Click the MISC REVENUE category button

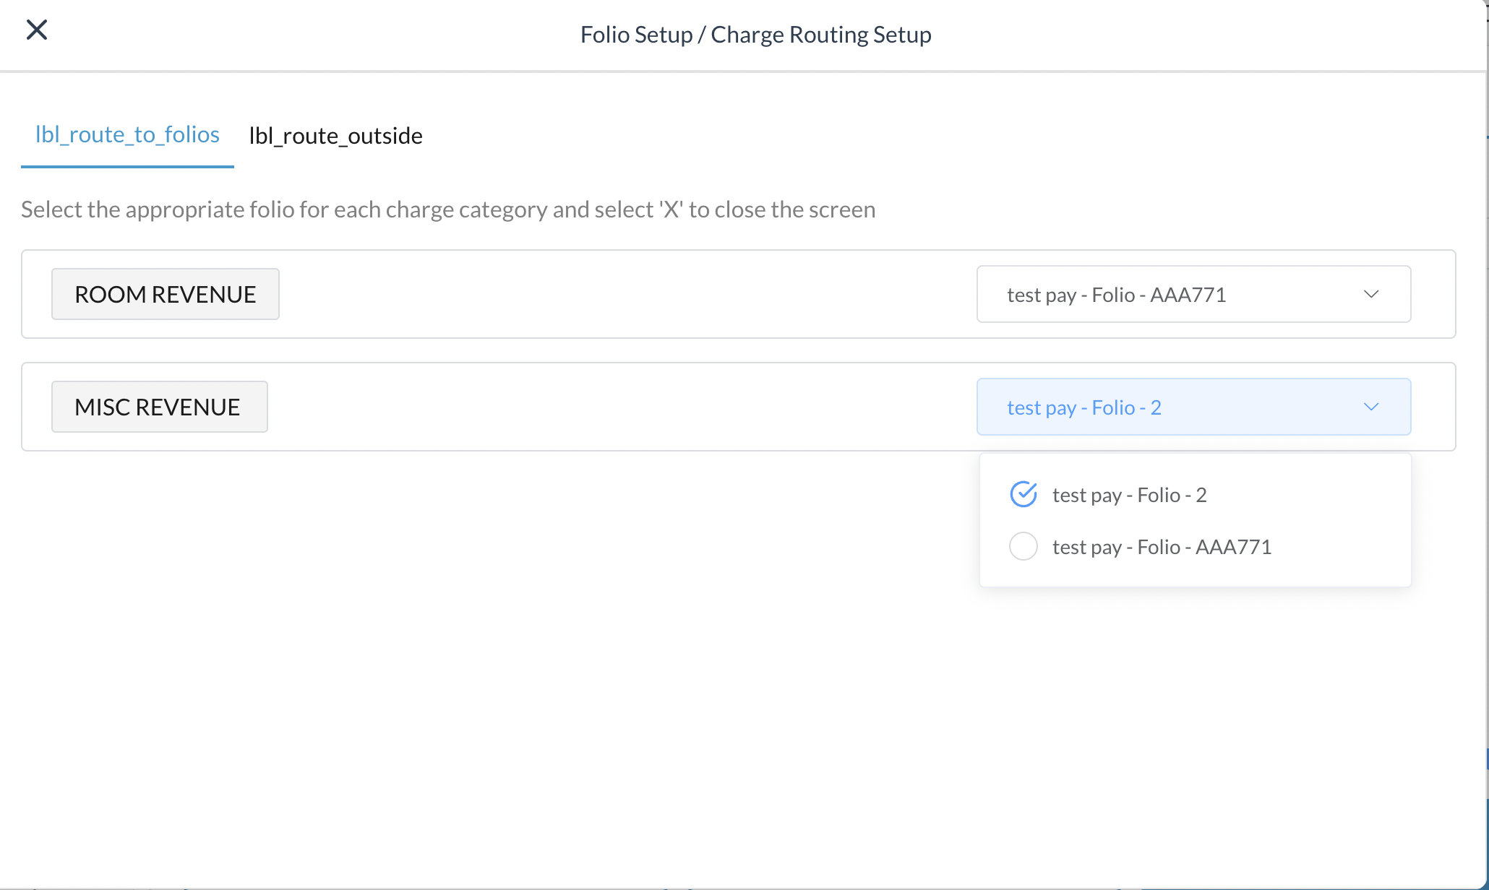(x=159, y=407)
